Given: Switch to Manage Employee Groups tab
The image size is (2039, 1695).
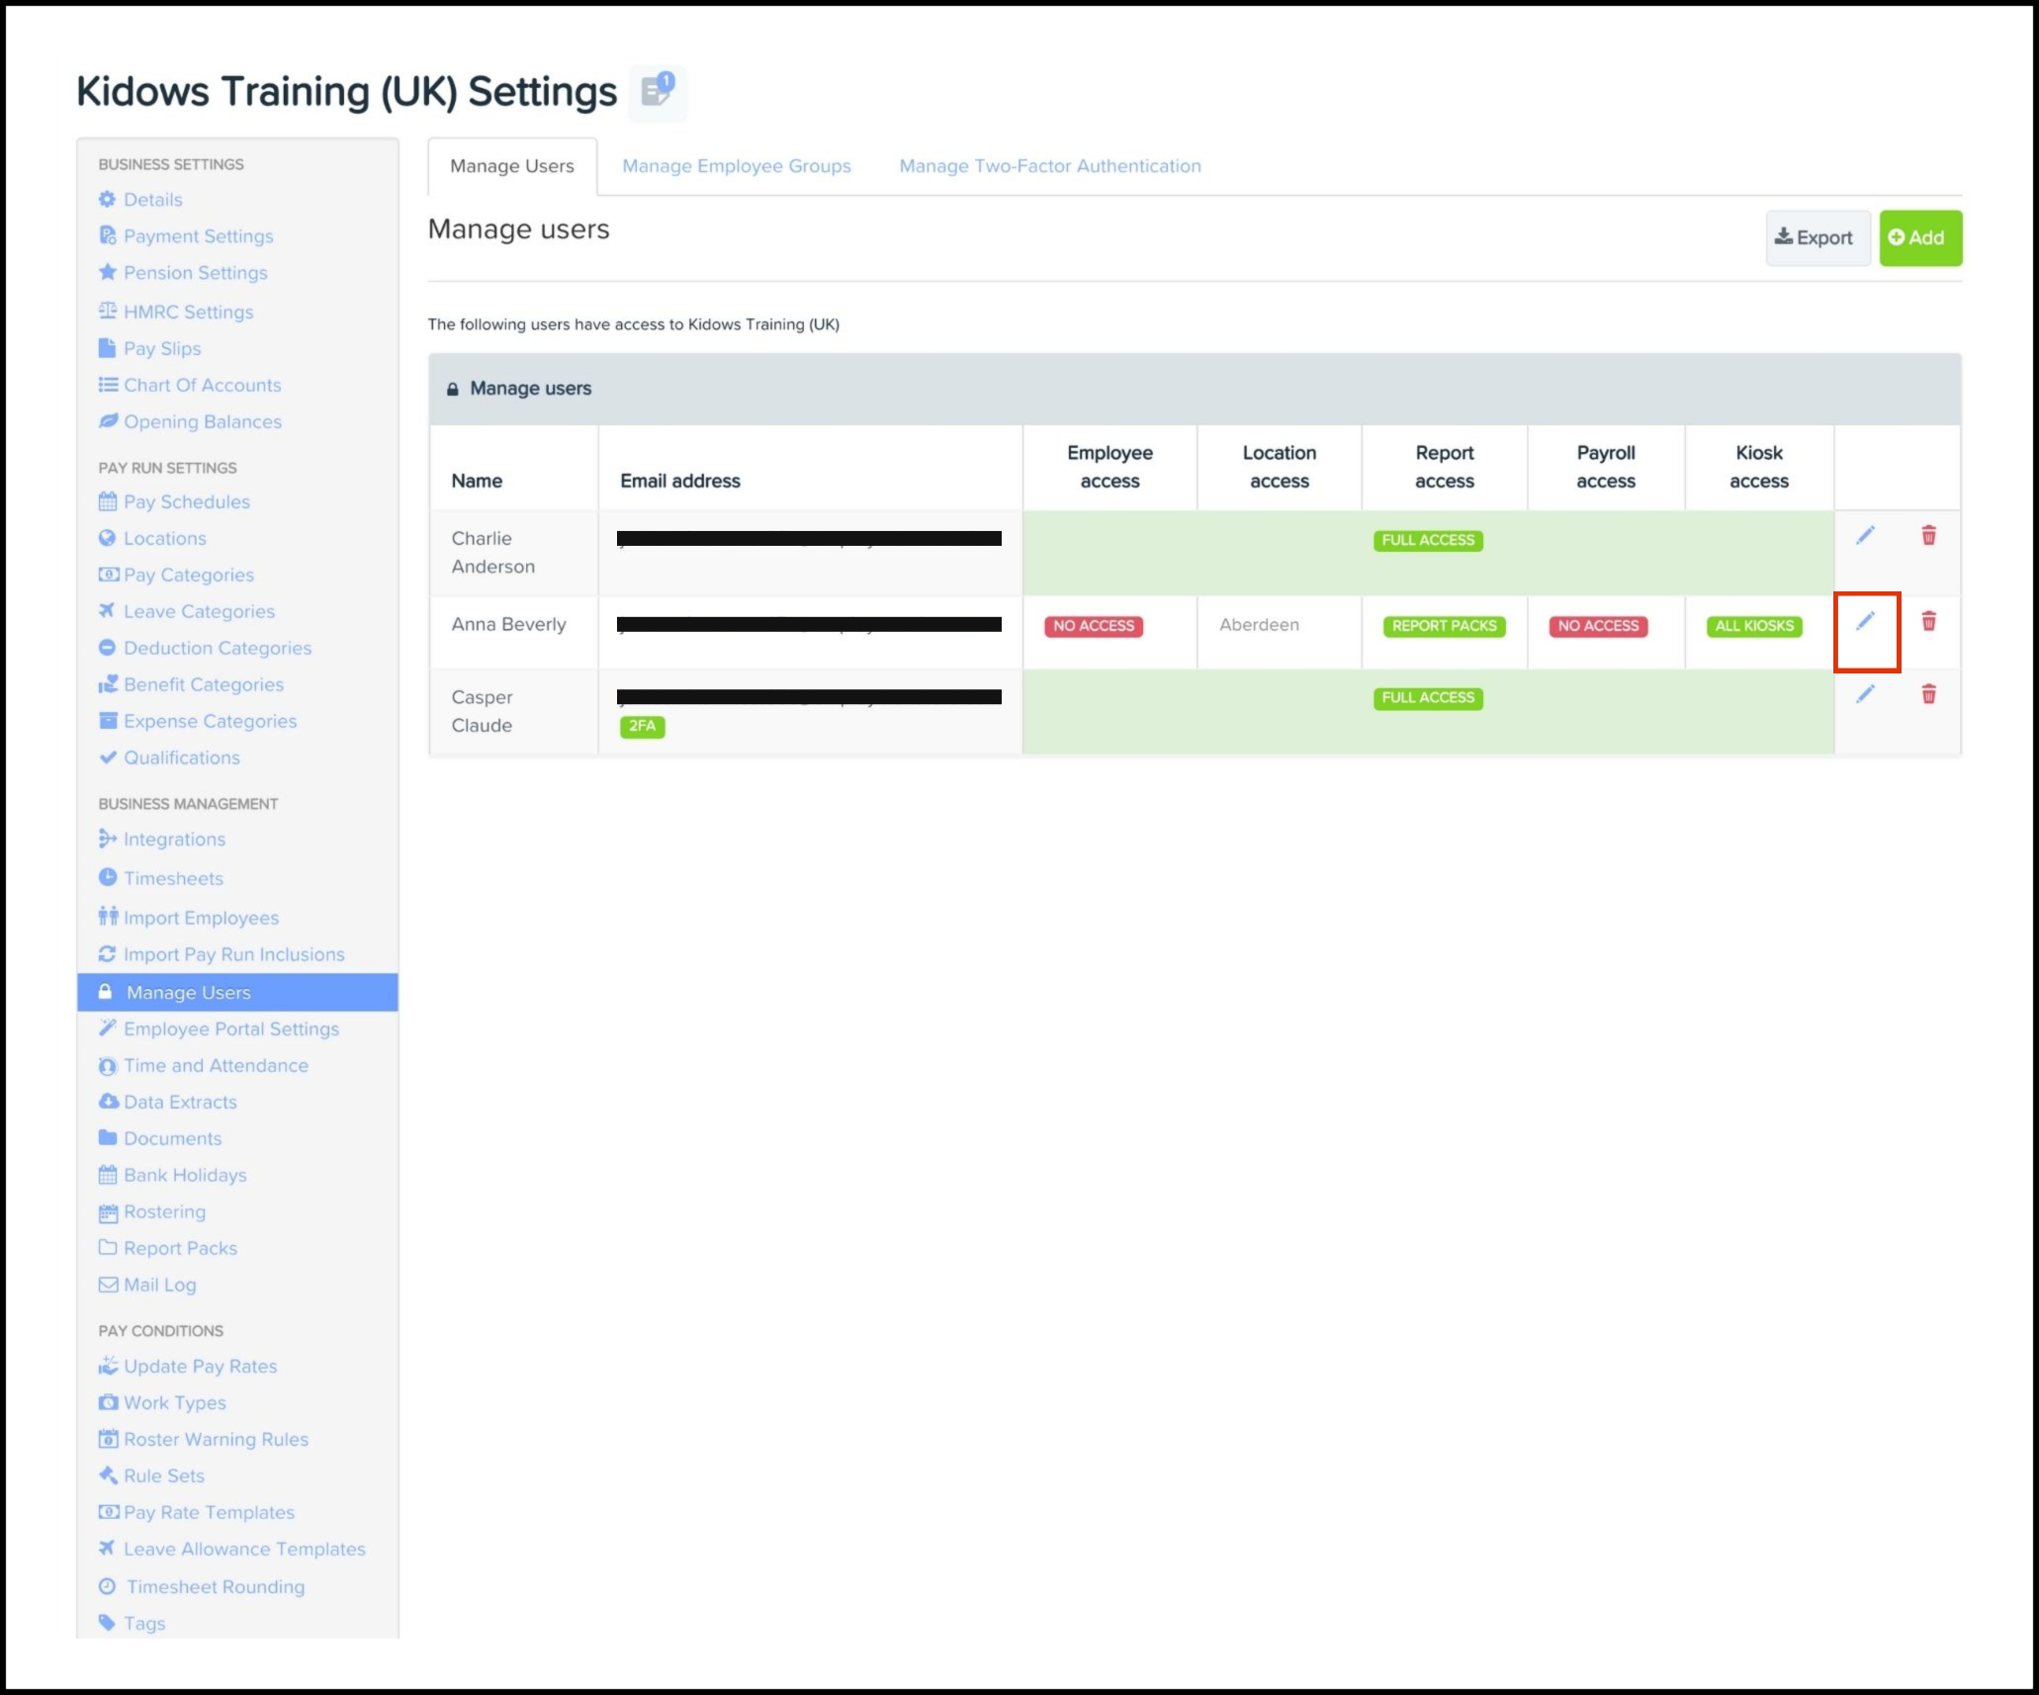Looking at the screenshot, I should (736, 166).
